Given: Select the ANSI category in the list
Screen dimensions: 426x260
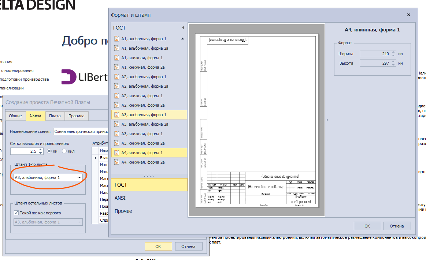Looking at the screenshot, I should [120, 198].
